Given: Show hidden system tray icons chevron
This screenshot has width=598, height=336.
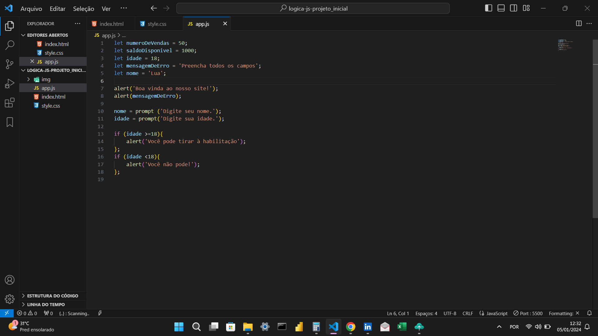Looking at the screenshot, I should (x=499, y=327).
